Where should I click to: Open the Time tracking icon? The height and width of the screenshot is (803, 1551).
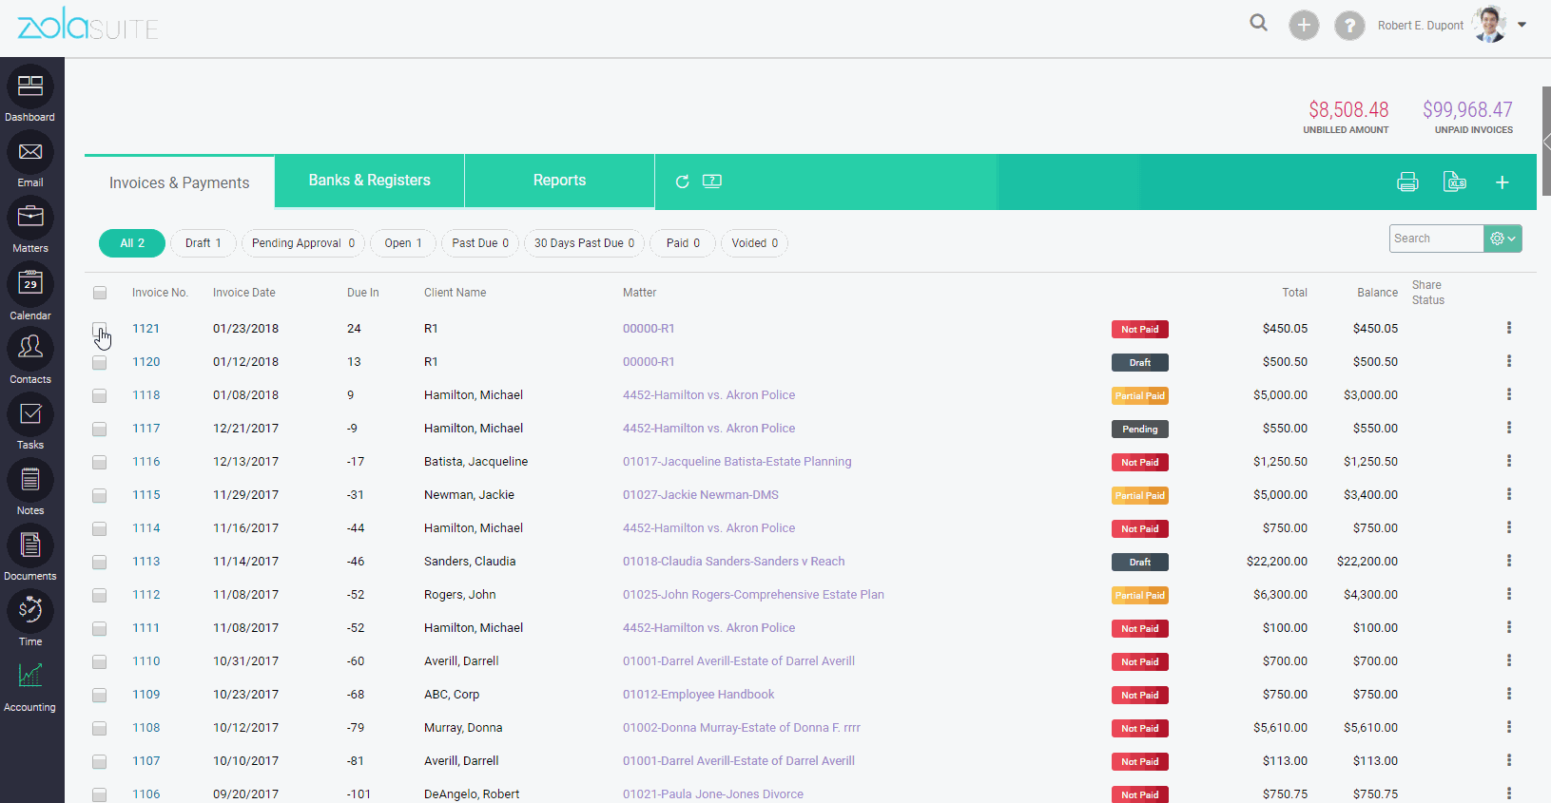click(30, 611)
